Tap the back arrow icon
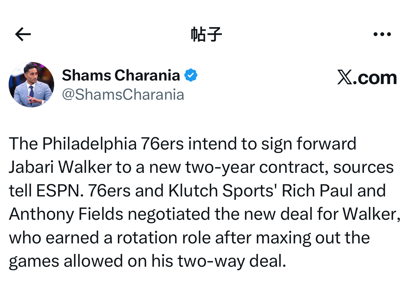 (x=23, y=34)
